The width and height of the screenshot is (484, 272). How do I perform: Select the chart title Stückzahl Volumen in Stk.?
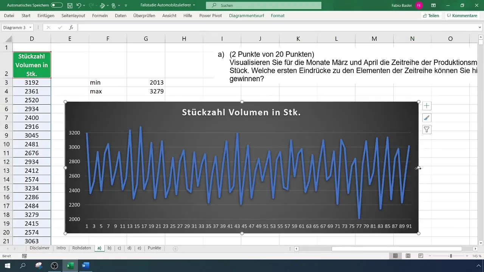[x=241, y=112]
